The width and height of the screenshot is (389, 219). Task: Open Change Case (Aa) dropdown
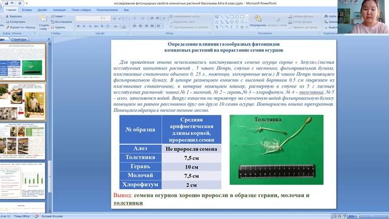(115, 26)
